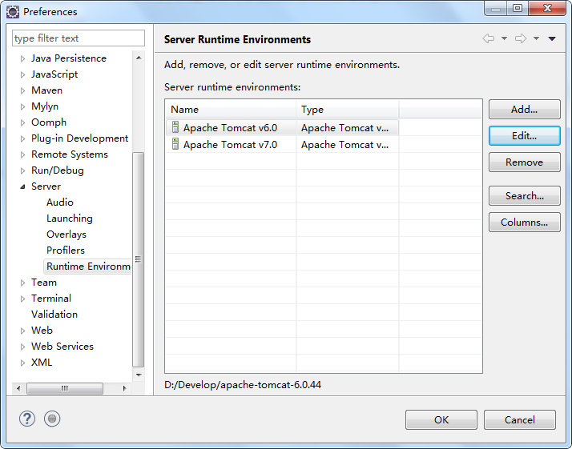This screenshot has width=572, height=449.
Task: Expand the Terminal tree node
Action: [x=22, y=299]
